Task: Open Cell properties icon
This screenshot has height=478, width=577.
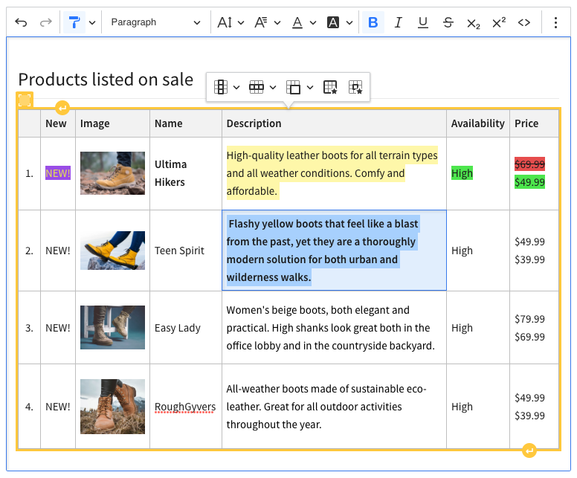Action: [355, 87]
